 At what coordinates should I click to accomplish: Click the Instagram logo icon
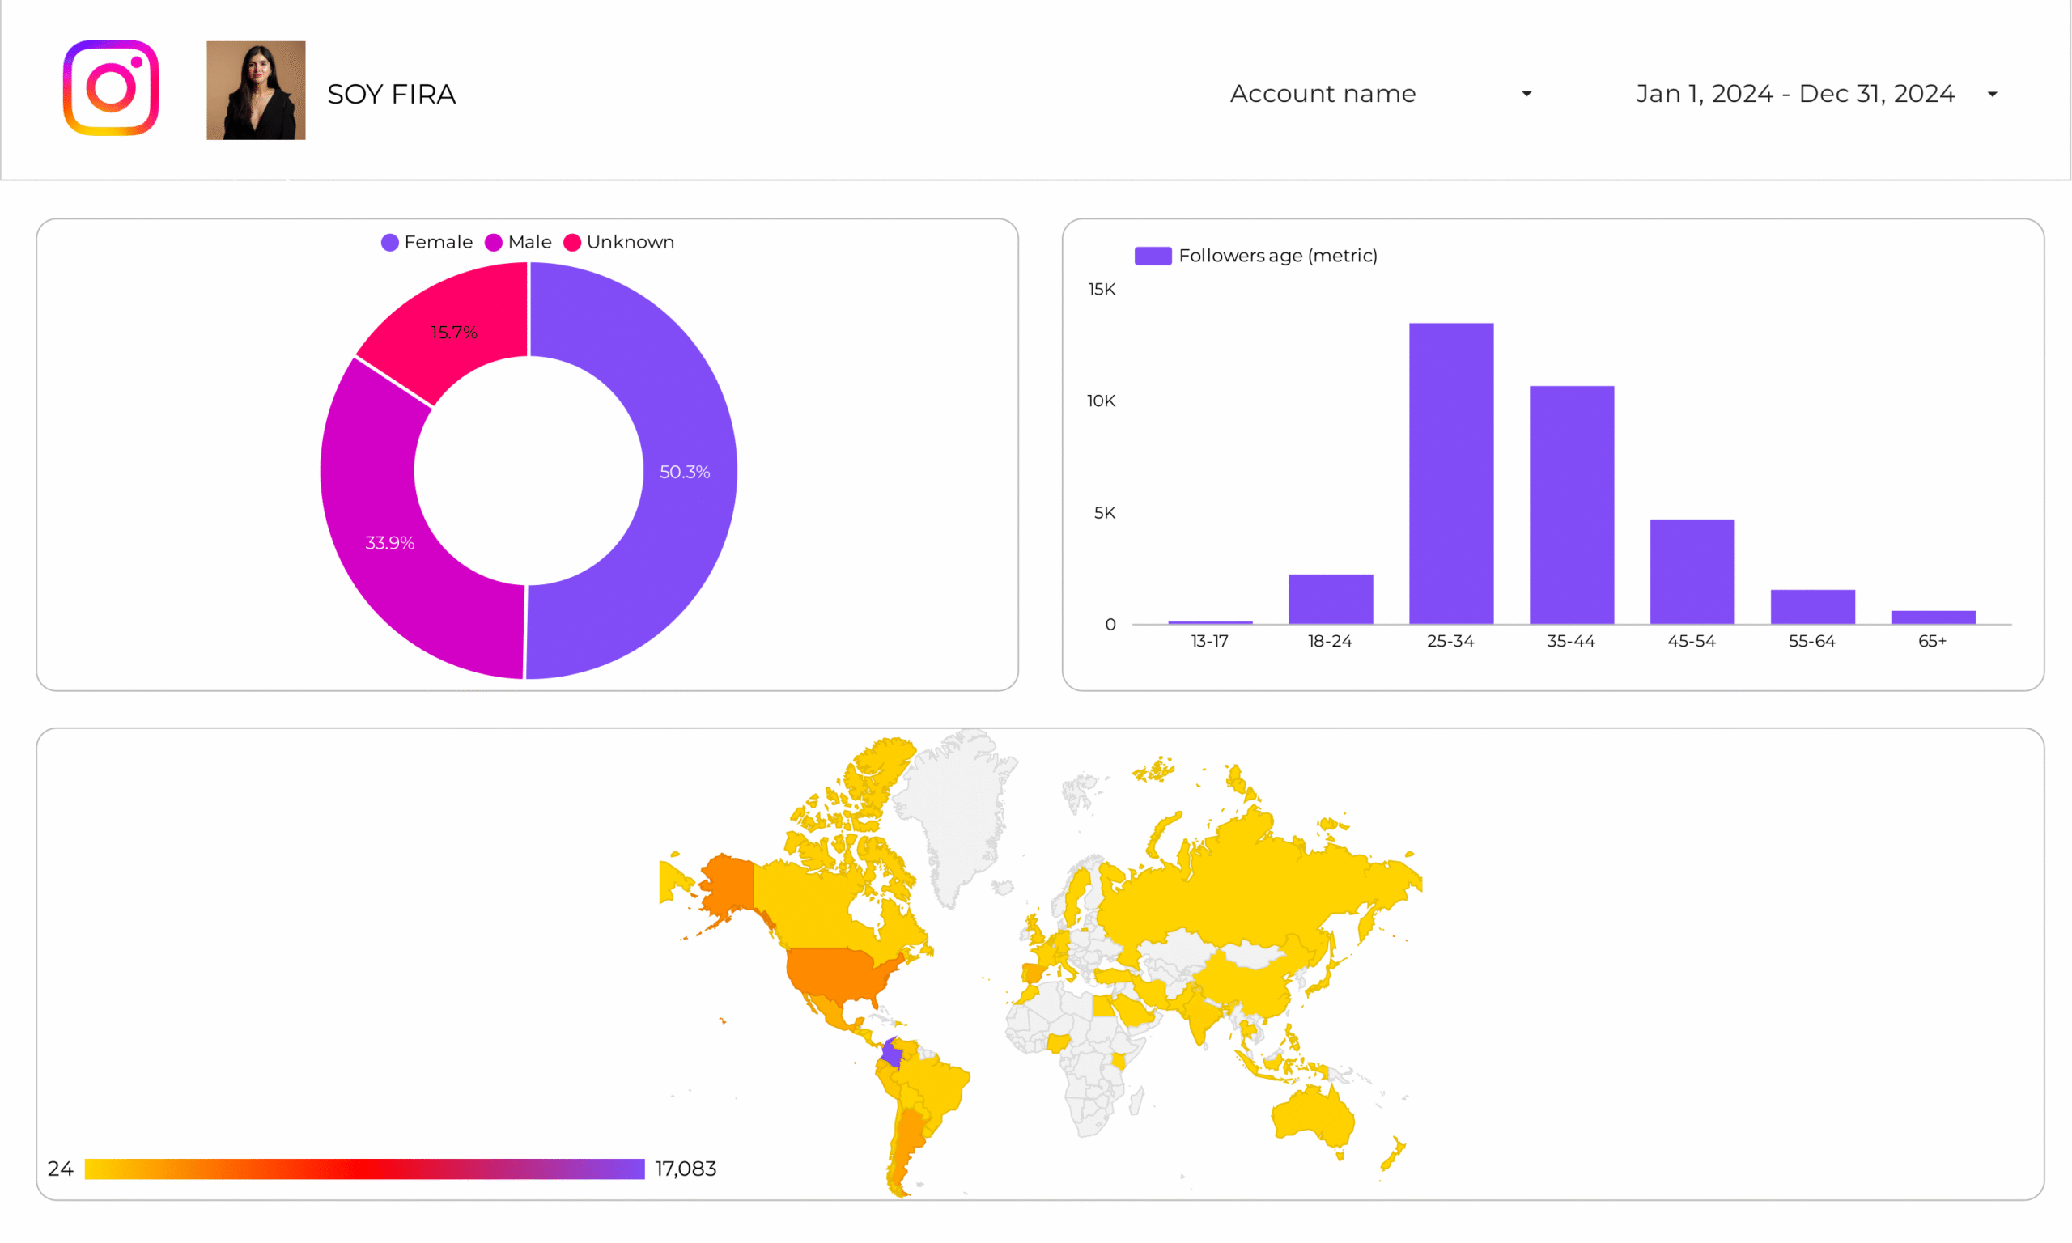111,88
